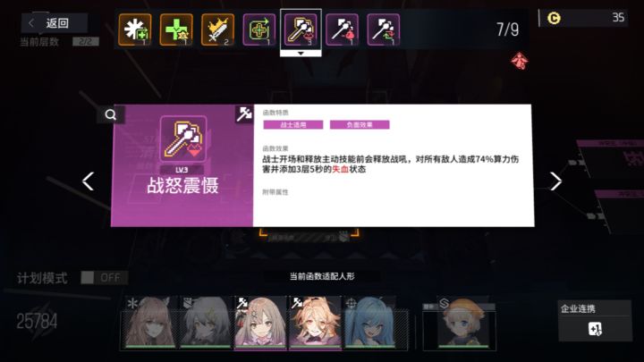Select the blue-haired doll portrait
The image size is (644, 362).
369,323
